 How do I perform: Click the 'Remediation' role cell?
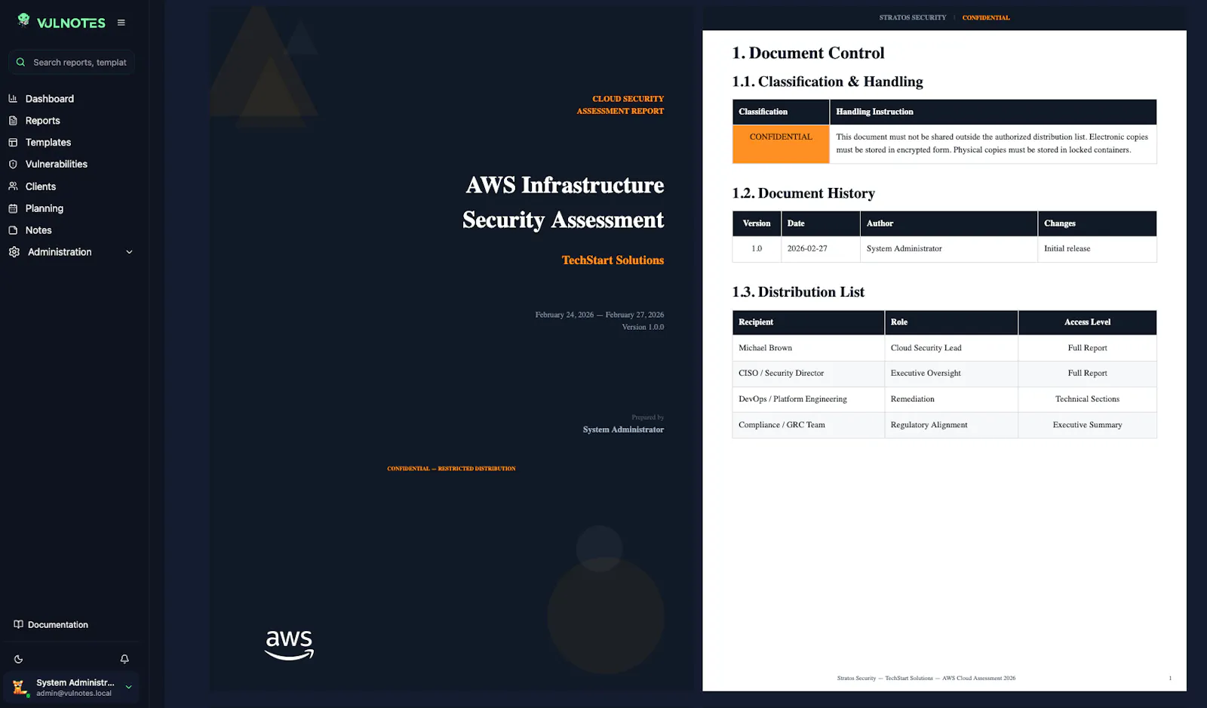tap(951, 399)
